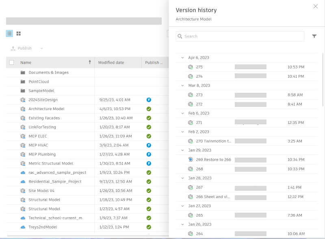Switch to list view layout
Image resolution: width=325 pixels, height=239 pixels.
point(9,34)
